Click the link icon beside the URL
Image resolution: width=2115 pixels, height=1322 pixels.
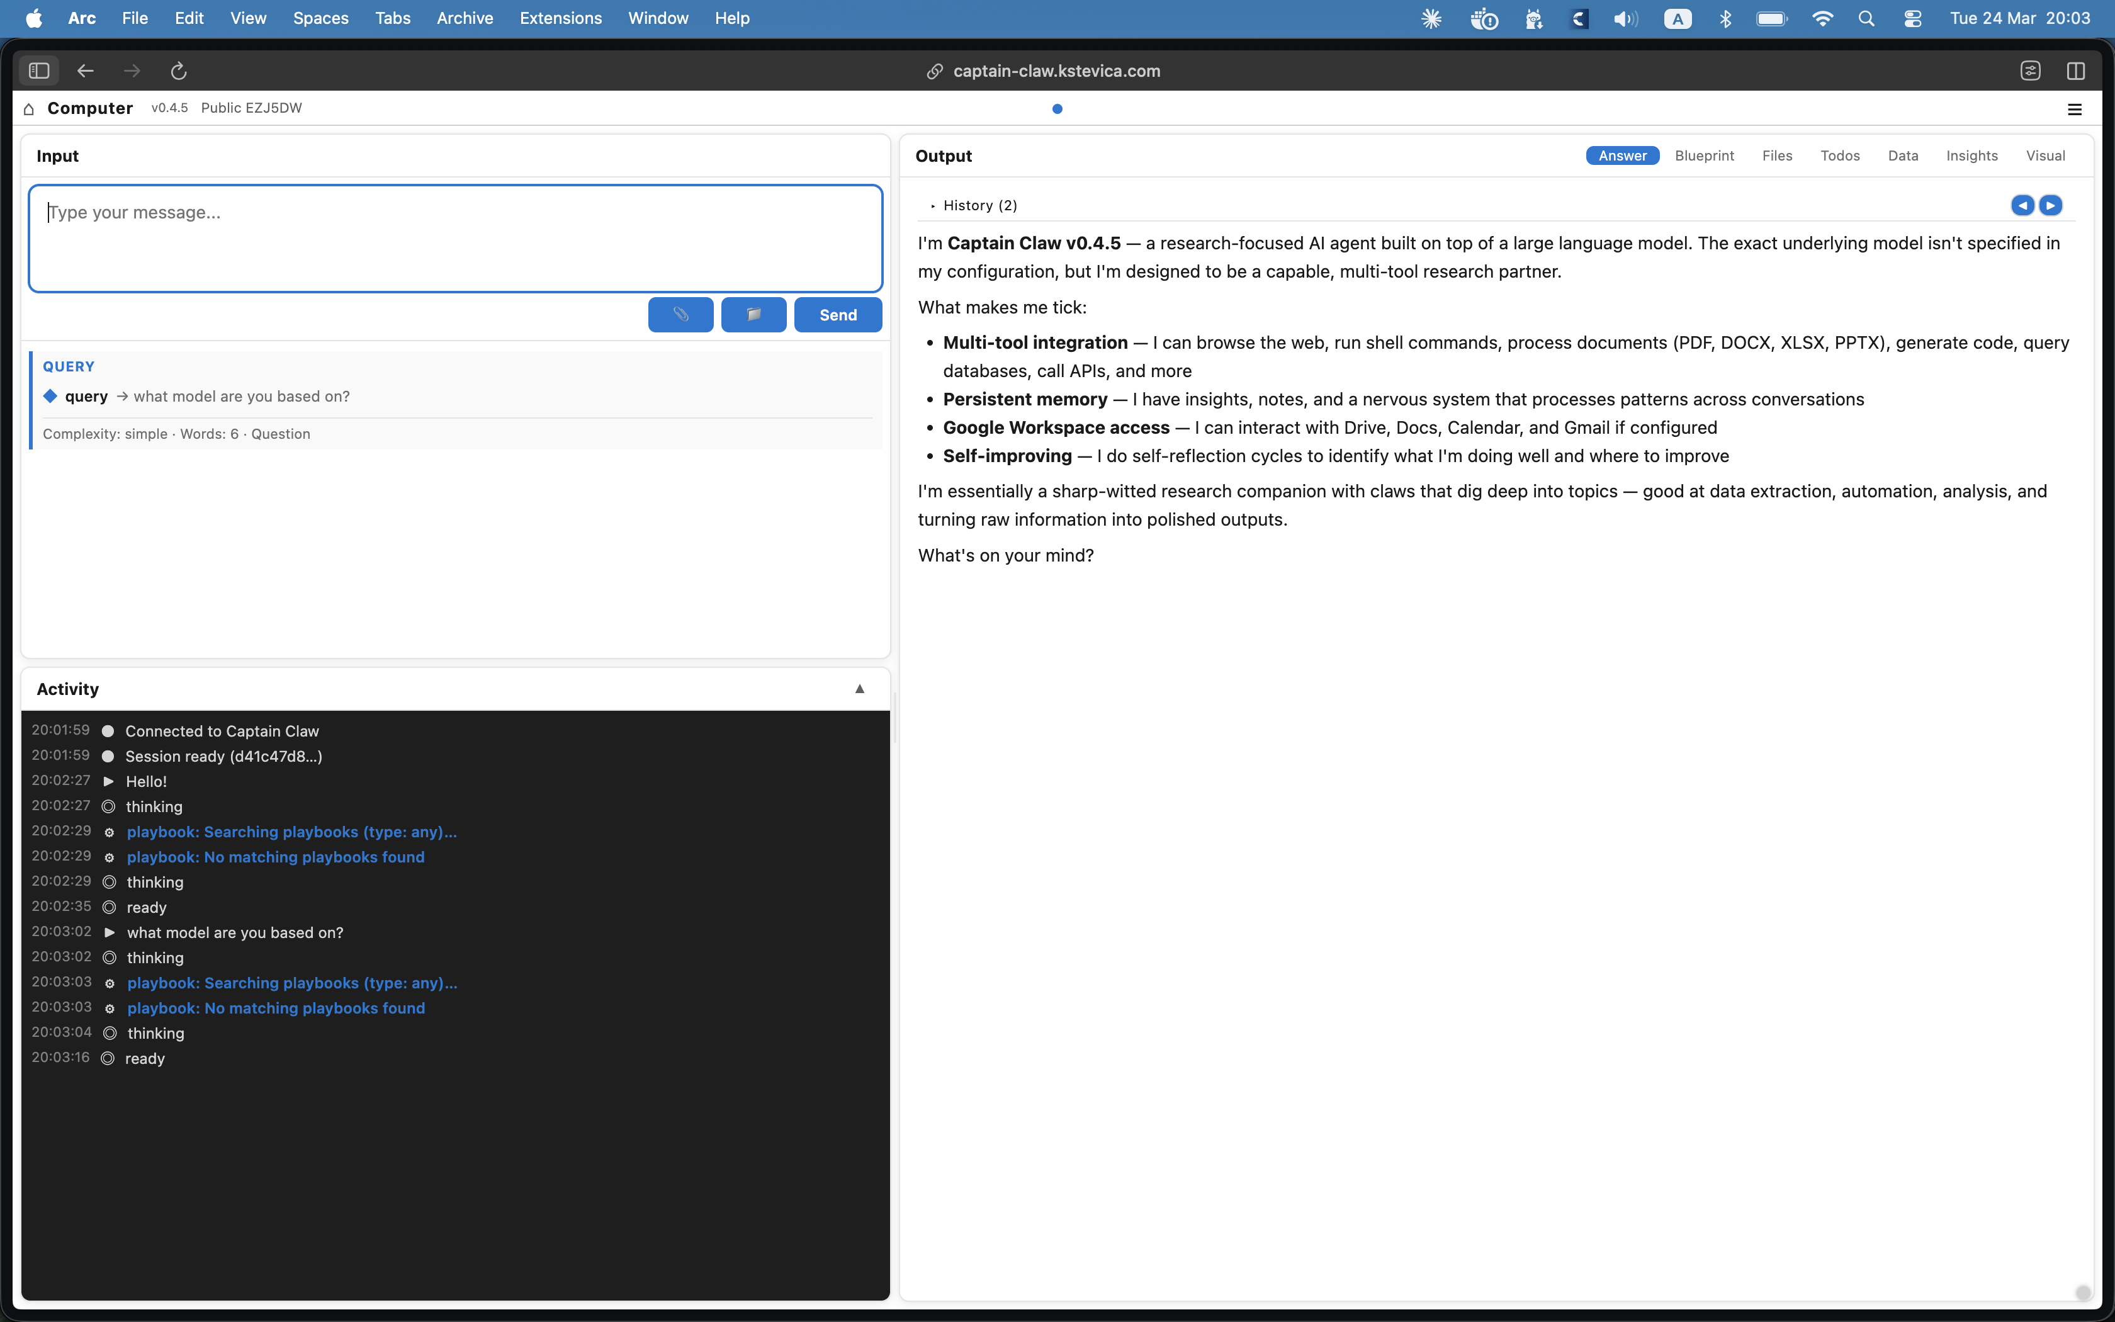tap(934, 71)
